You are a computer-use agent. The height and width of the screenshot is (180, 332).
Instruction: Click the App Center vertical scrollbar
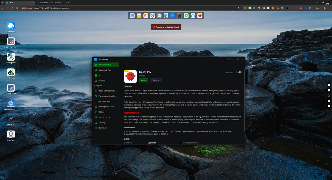[x=244, y=101]
